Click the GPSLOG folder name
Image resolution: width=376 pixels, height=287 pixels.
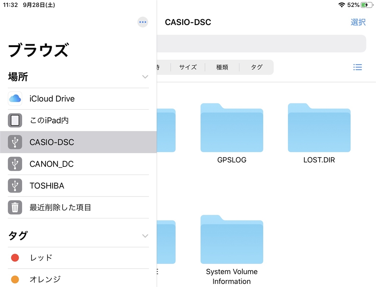coord(232,160)
